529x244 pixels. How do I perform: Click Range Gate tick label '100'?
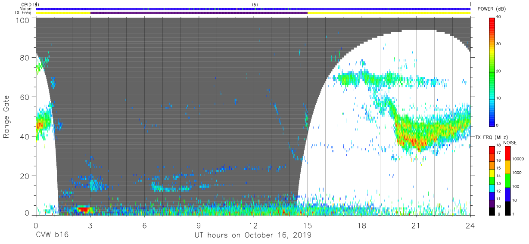22,20
